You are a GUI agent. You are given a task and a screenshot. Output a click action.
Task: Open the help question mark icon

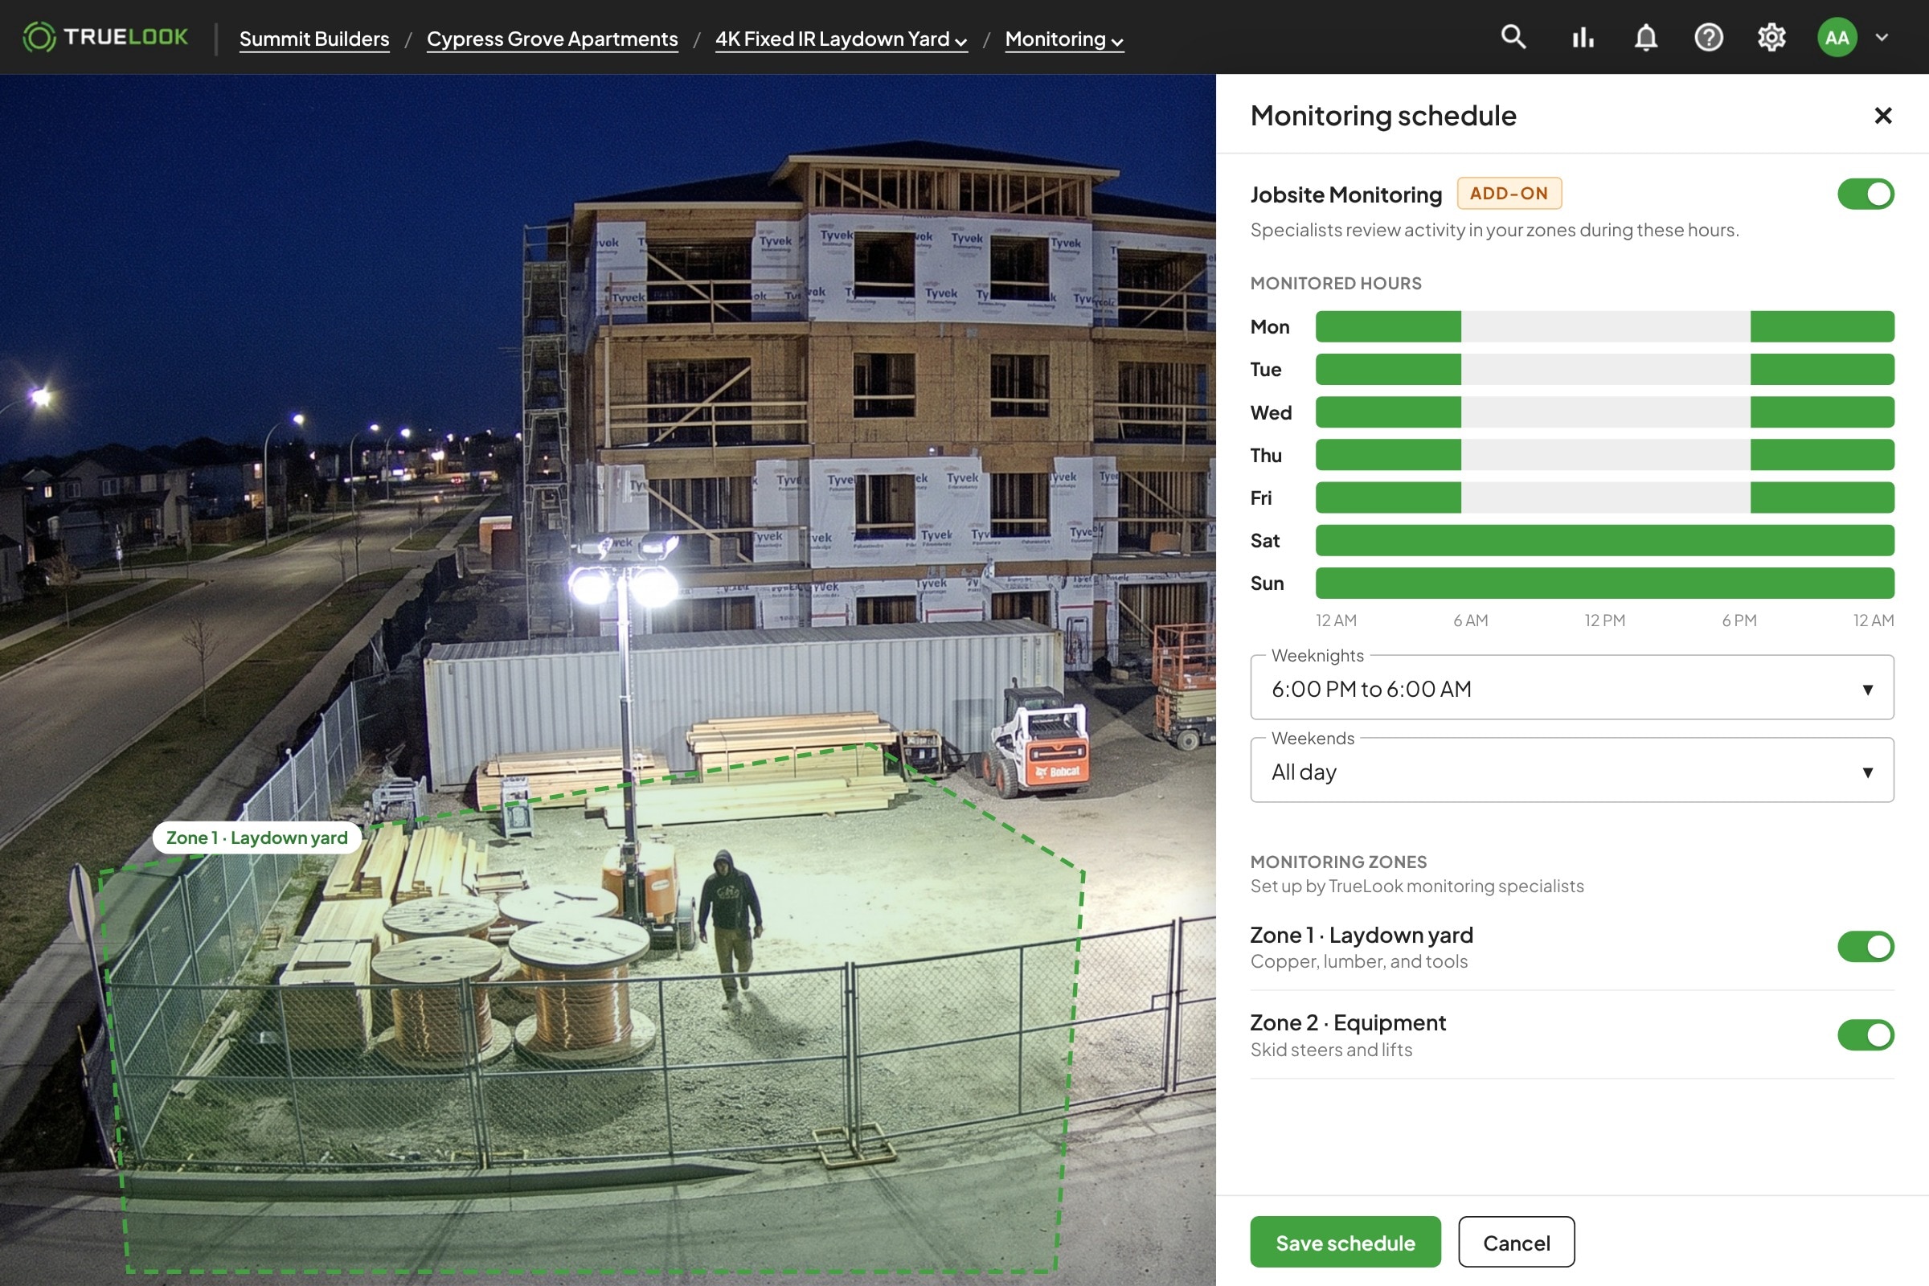[1709, 37]
